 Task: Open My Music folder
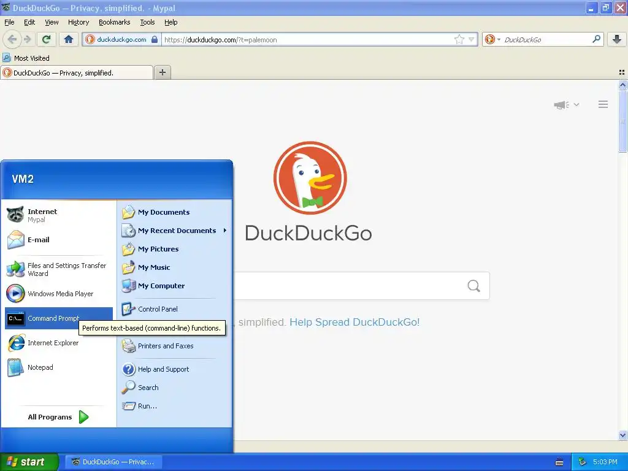175,267
